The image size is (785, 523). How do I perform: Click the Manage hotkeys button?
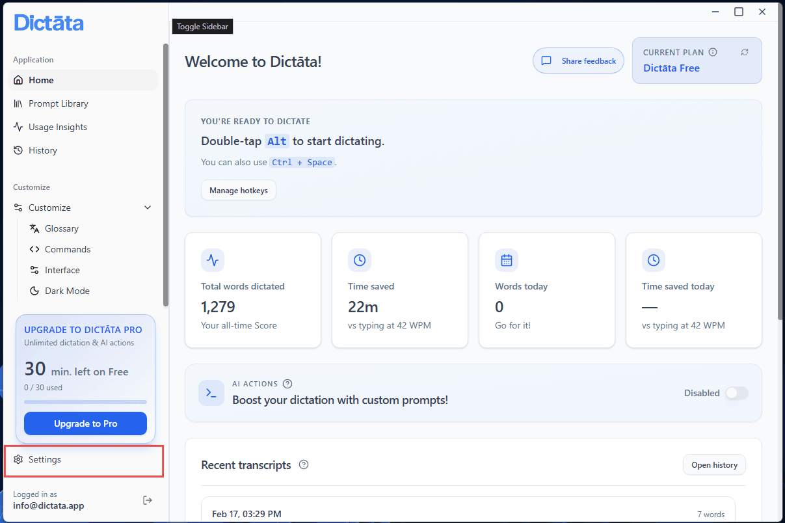pos(238,190)
